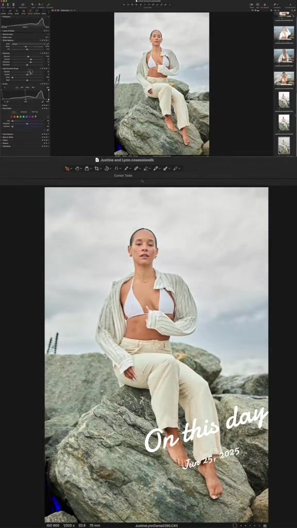
Task: Open the Style tool tab
Action: coord(23,12)
